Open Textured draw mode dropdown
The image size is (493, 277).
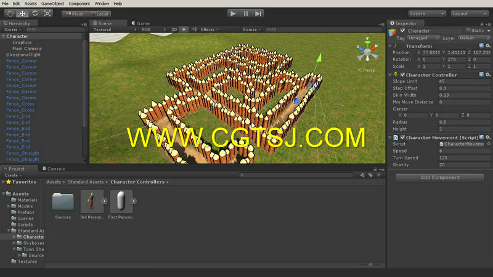click(115, 29)
